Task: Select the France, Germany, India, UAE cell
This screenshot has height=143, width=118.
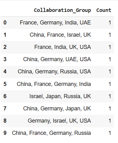Action: [55, 23]
